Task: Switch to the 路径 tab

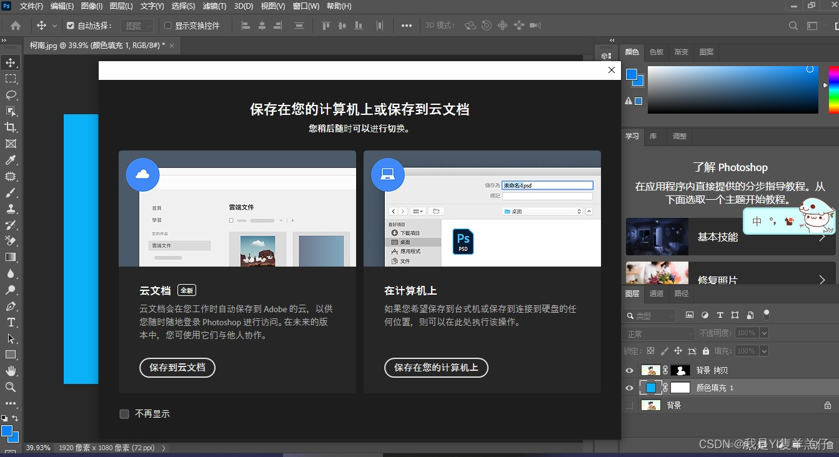Action: coord(682,293)
